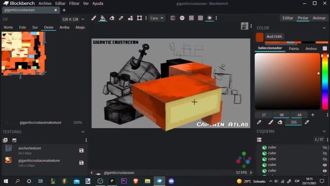The image size is (330, 186).
Task: Select the anchortexture texture entry
Action: (x=44, y=150)
